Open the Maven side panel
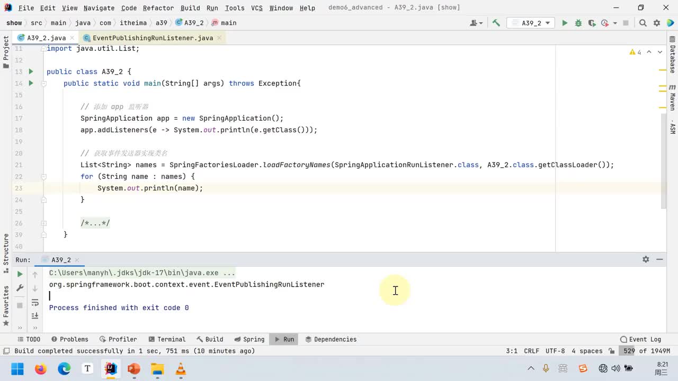 click(672, 98)
